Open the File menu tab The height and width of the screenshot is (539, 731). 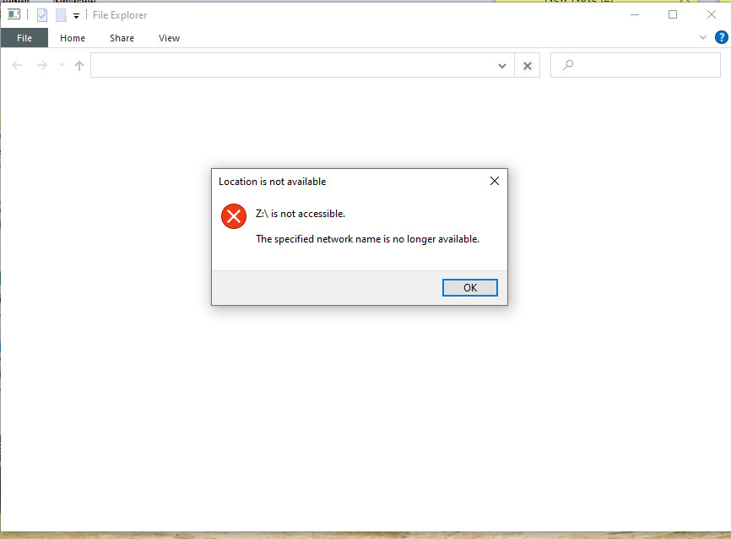[24, 38]
